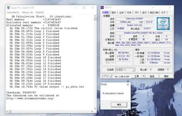Switch to the 关于 tab in CPU-Z
This screenshot has width=182, height=116.
(163, 13)
